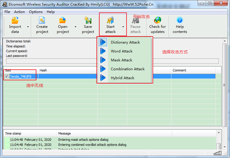Click the main panel vertical scrollbar thumb

pos(225,85)
